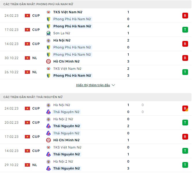The image size is (193, 173).
Task: Click NL league label on 26.10.22 match
Action: 35,72
